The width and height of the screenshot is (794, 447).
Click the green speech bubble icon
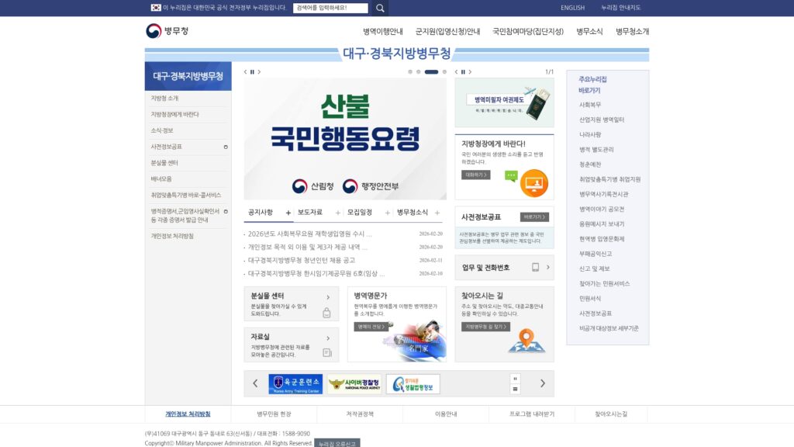click(x=511, y=176)
